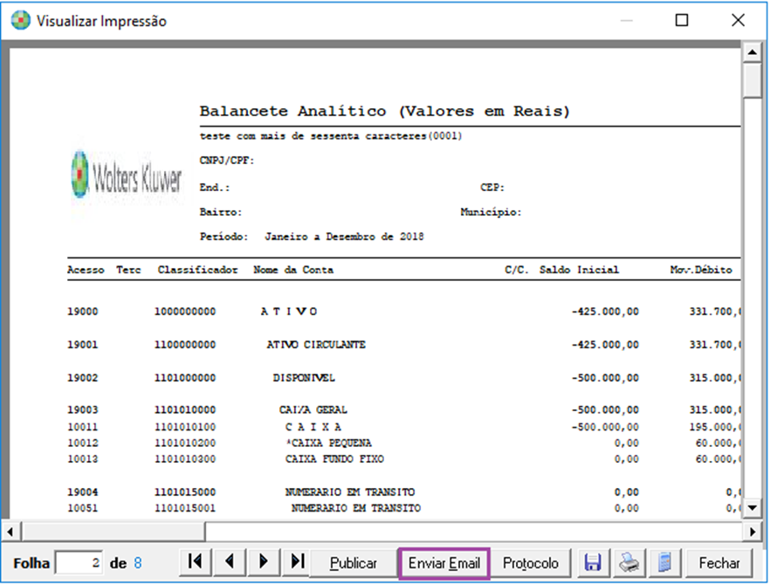Click the vertical scrollbar thumb
Viewport: 770px width, 584px height.
tap(752, 80)
